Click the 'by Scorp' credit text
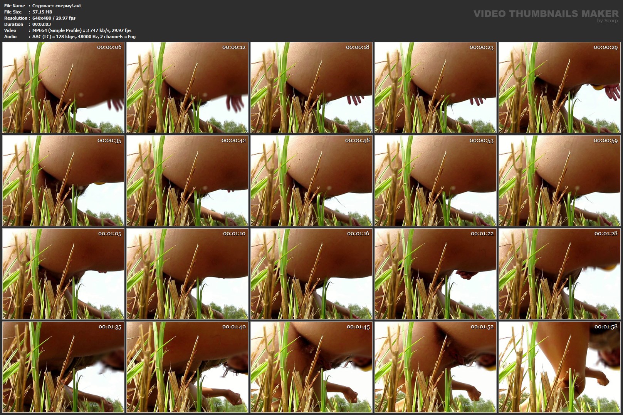The image size is (623, 415). [607, 21]
